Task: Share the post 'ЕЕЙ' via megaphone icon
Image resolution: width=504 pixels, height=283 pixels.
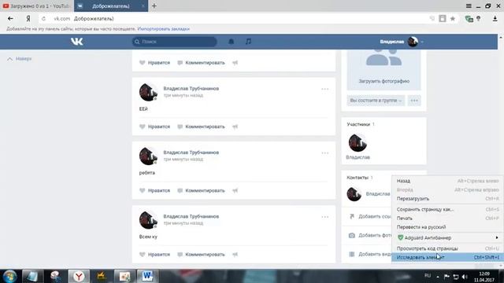Action: [235, 127]
